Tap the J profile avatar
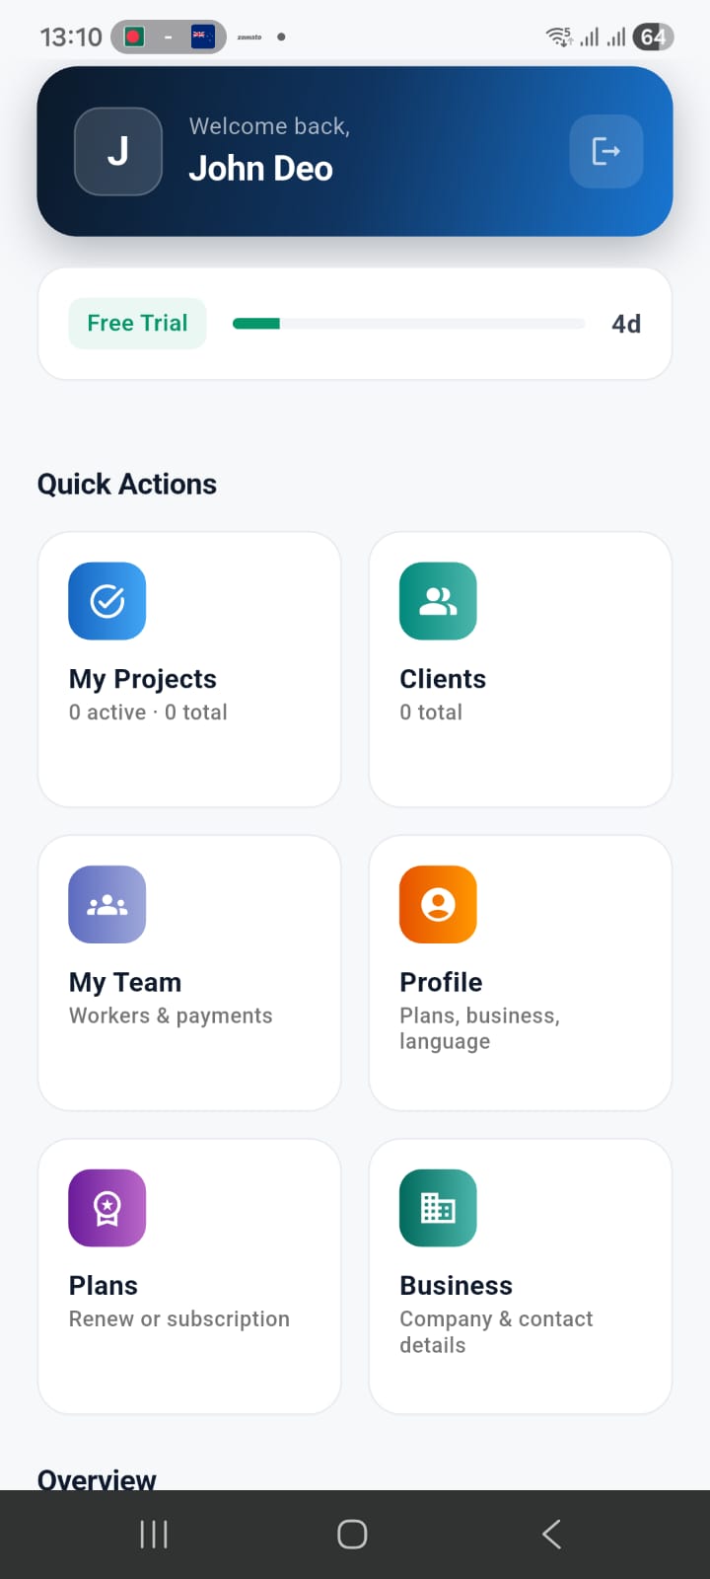Screen dimensions: 710x1579 coord(118,151)
